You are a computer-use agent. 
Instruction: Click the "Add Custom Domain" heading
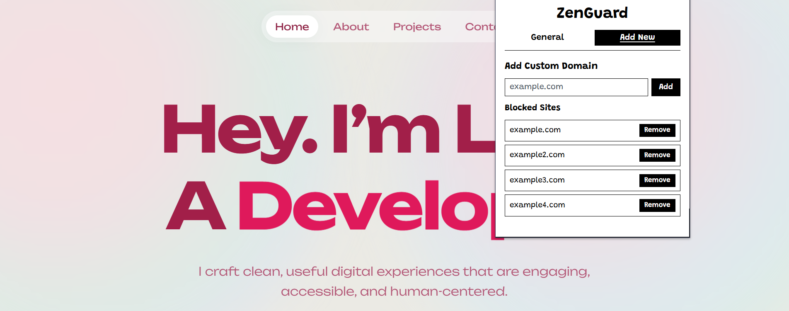[x=551, y=66]
